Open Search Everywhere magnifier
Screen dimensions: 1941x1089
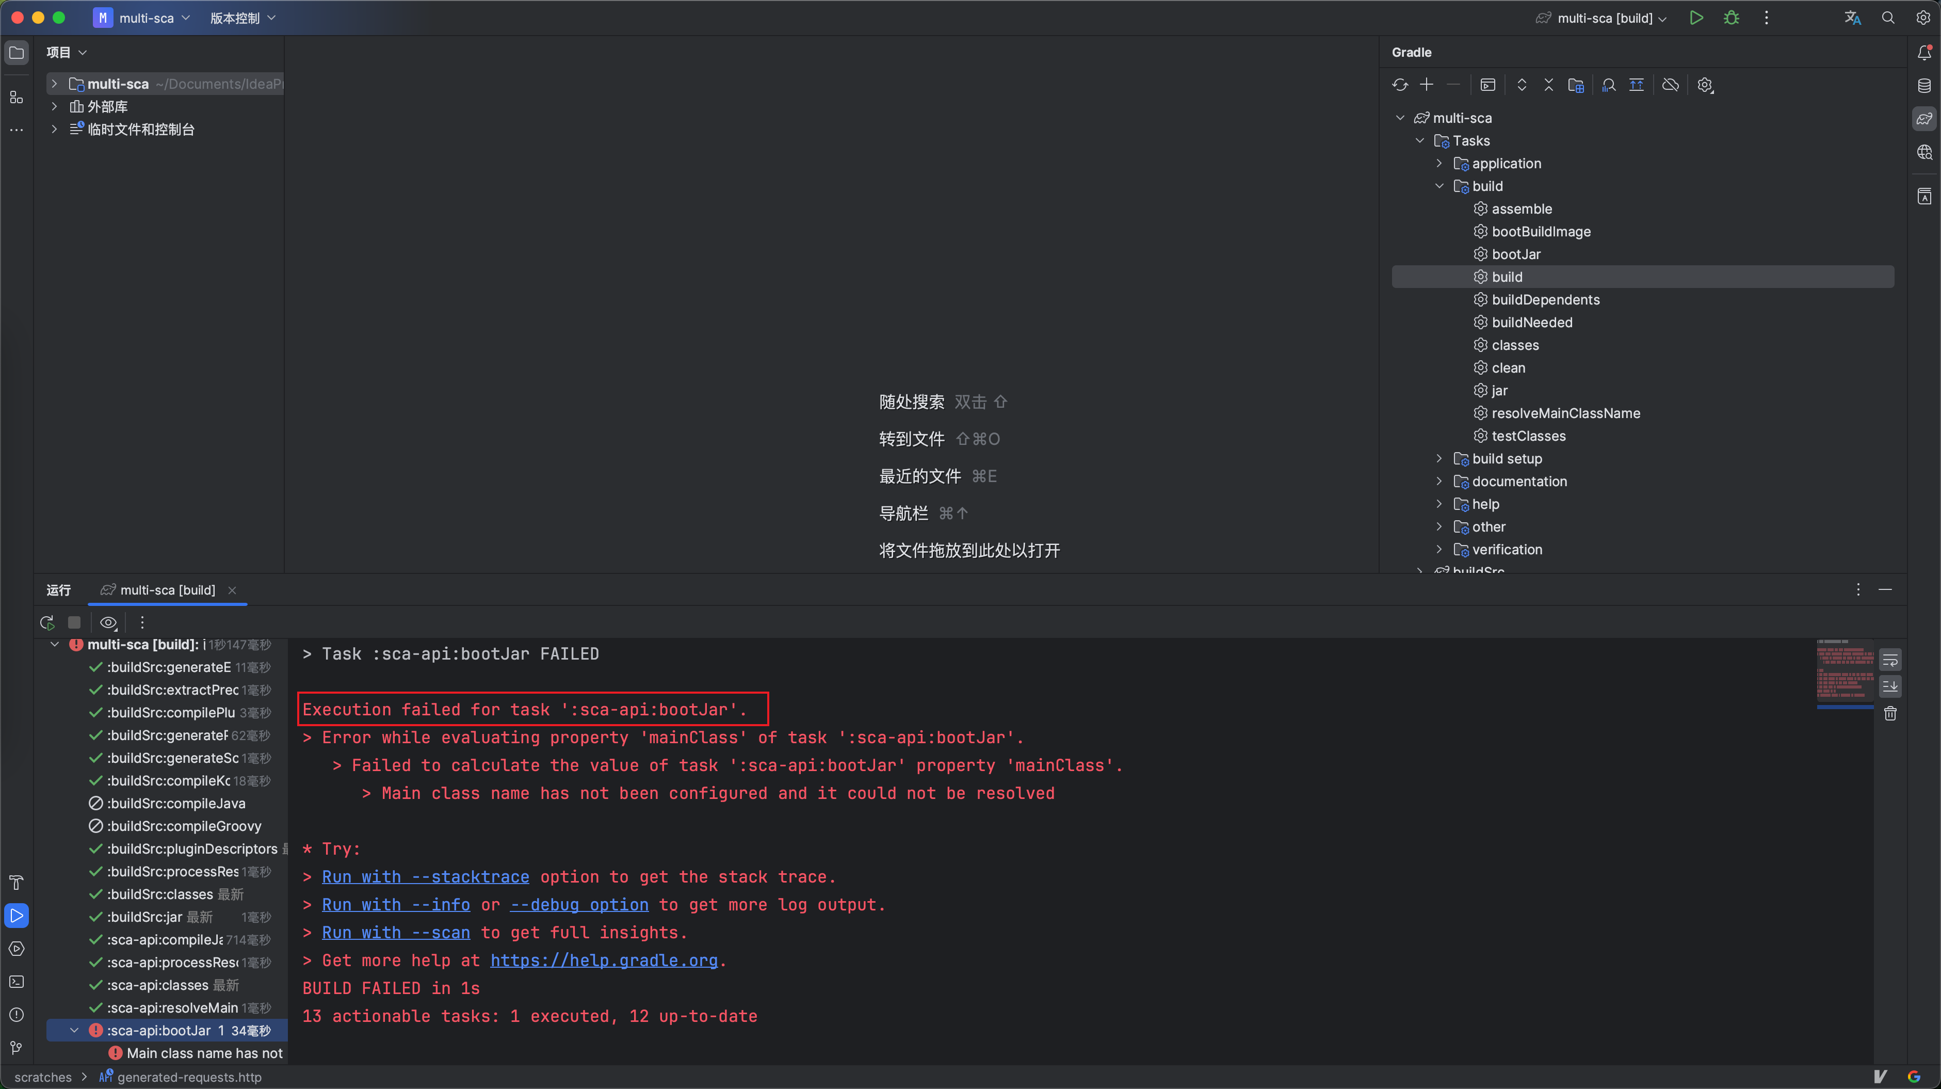[1887, 18]
